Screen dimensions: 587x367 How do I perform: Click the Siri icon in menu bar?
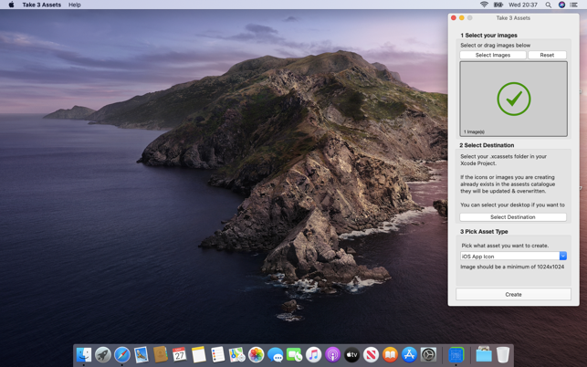[561, 5]
